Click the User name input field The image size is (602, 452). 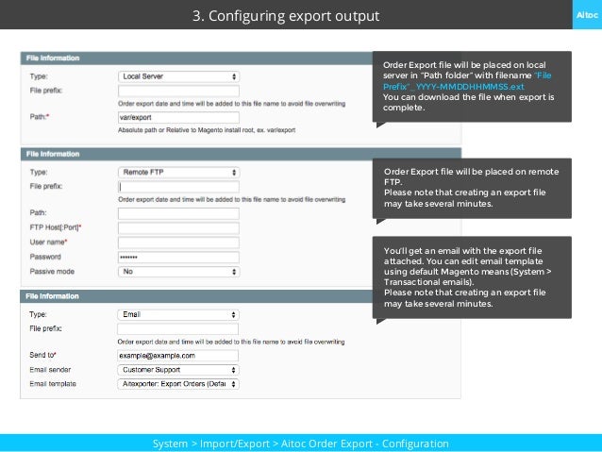click(178, 243)
